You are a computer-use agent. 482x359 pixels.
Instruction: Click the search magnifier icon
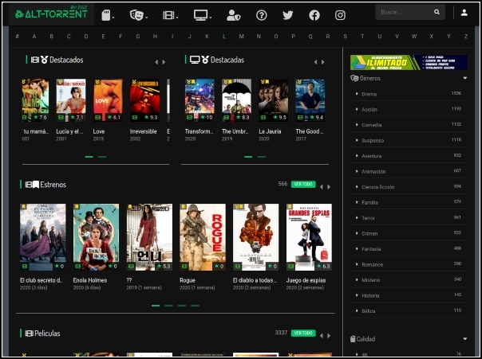[x=437, y=12]
